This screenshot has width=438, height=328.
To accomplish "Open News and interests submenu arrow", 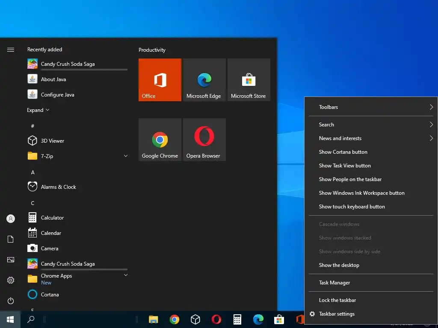I will [x=431, y=138].
